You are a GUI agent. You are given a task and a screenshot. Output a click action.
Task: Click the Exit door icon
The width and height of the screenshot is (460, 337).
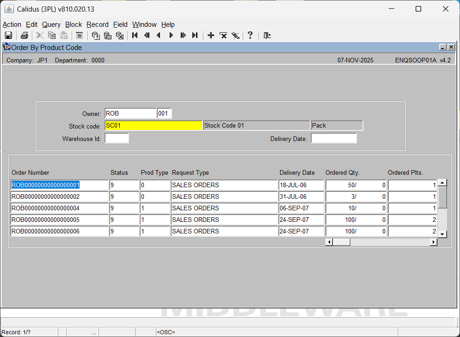pyautogui.click(x=267, y=36)
